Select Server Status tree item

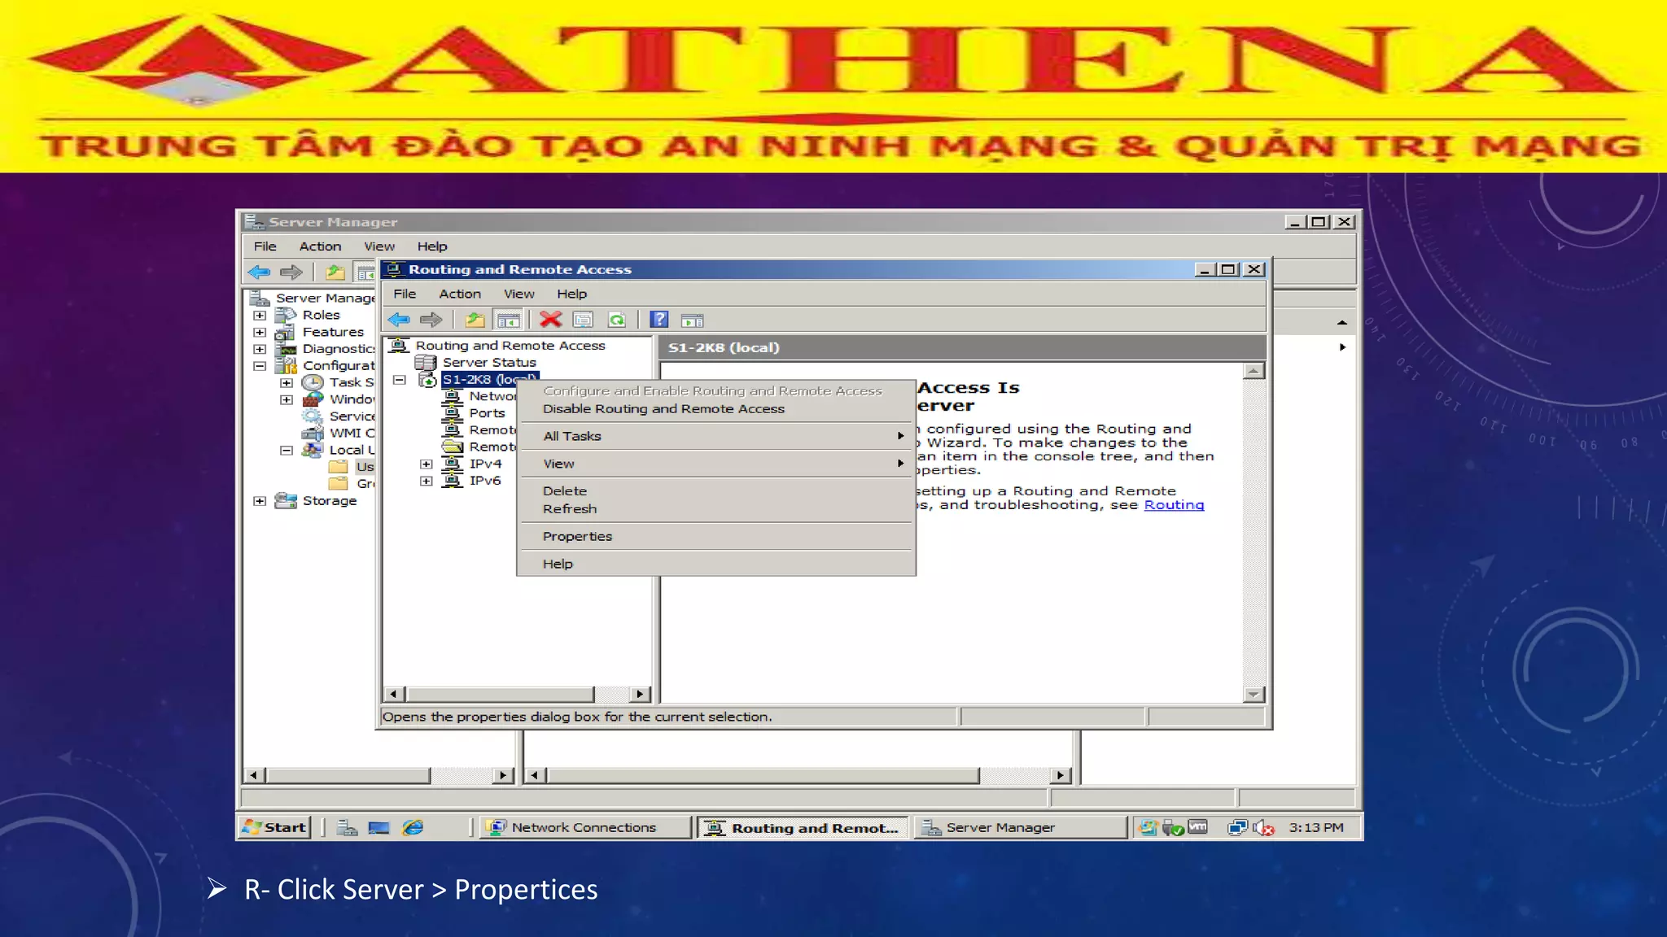[x=489, y=363]
